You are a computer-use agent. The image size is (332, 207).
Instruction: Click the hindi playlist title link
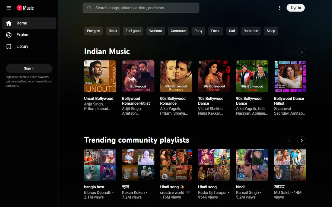[240, 187]
